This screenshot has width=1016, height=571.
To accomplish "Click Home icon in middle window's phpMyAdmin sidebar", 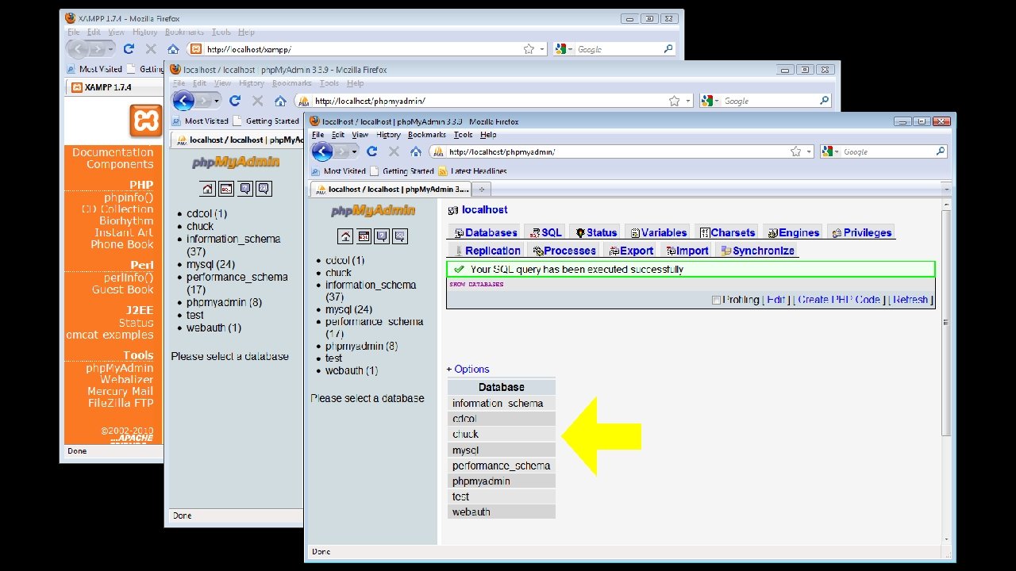I will tap(207, 189).
